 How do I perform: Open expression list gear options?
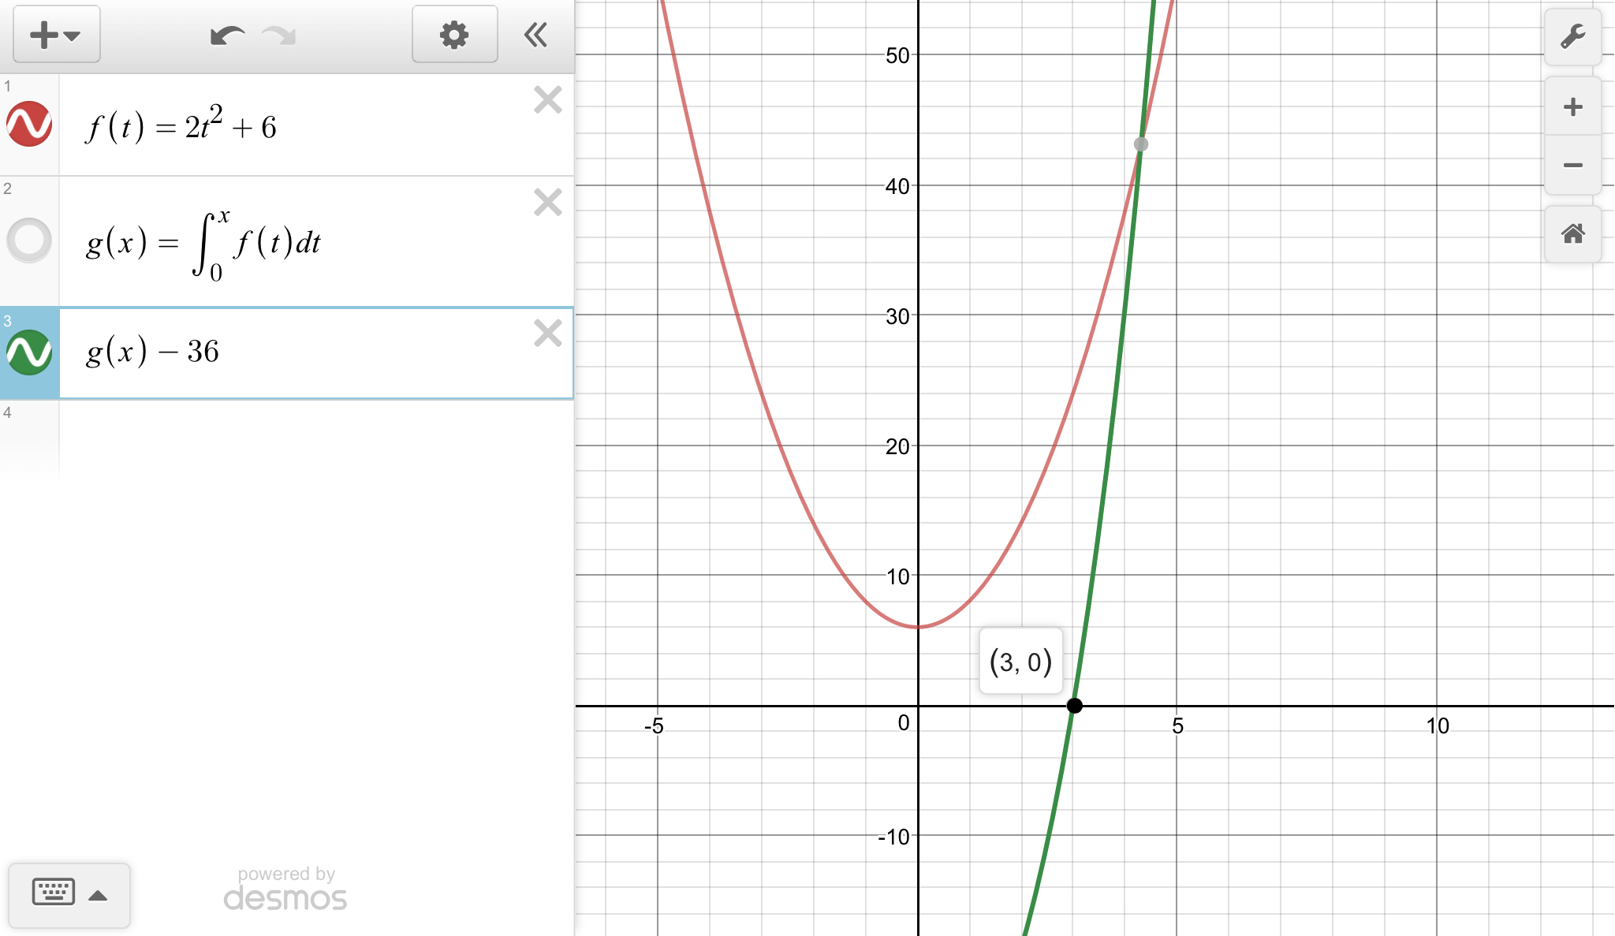[454, 35]
